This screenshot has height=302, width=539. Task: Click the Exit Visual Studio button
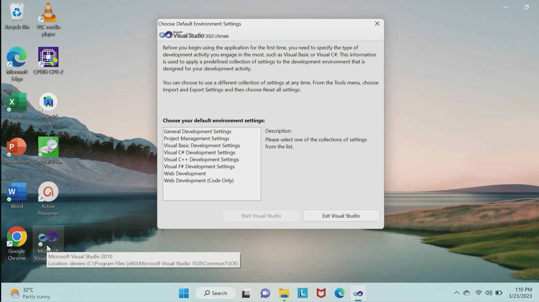point(341,216)
